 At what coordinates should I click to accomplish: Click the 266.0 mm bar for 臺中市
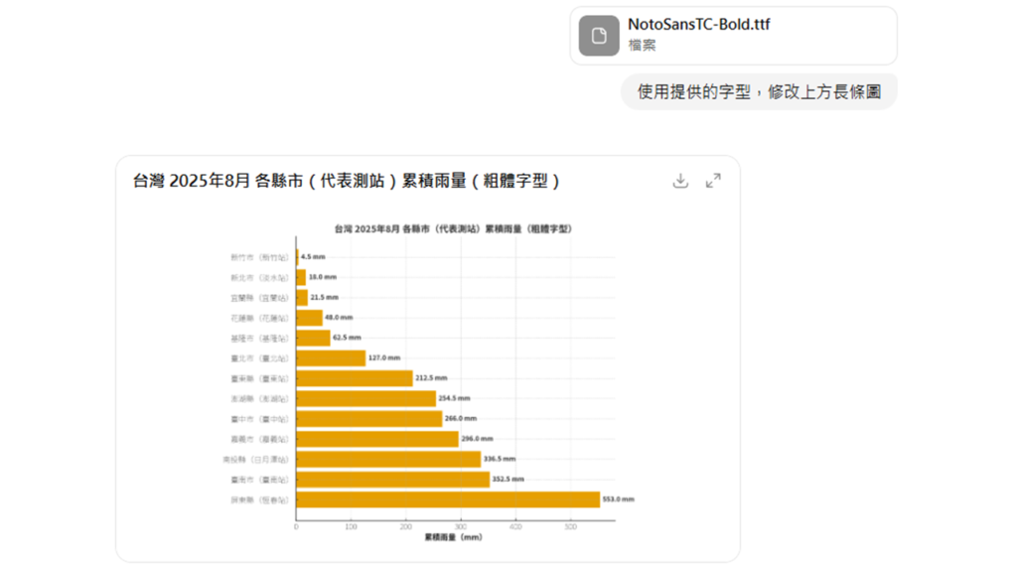(369, 418)
